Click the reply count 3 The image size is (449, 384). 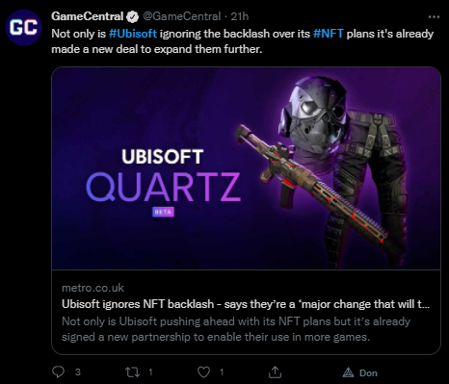click(x=77, y=372)
